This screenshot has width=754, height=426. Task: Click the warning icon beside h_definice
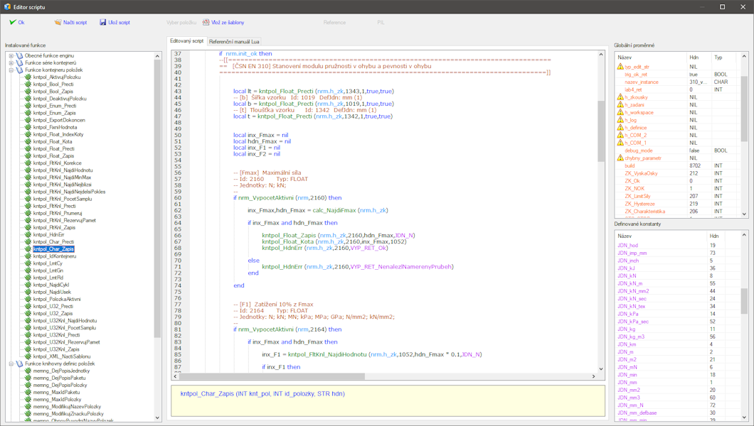tap(620, 128)
